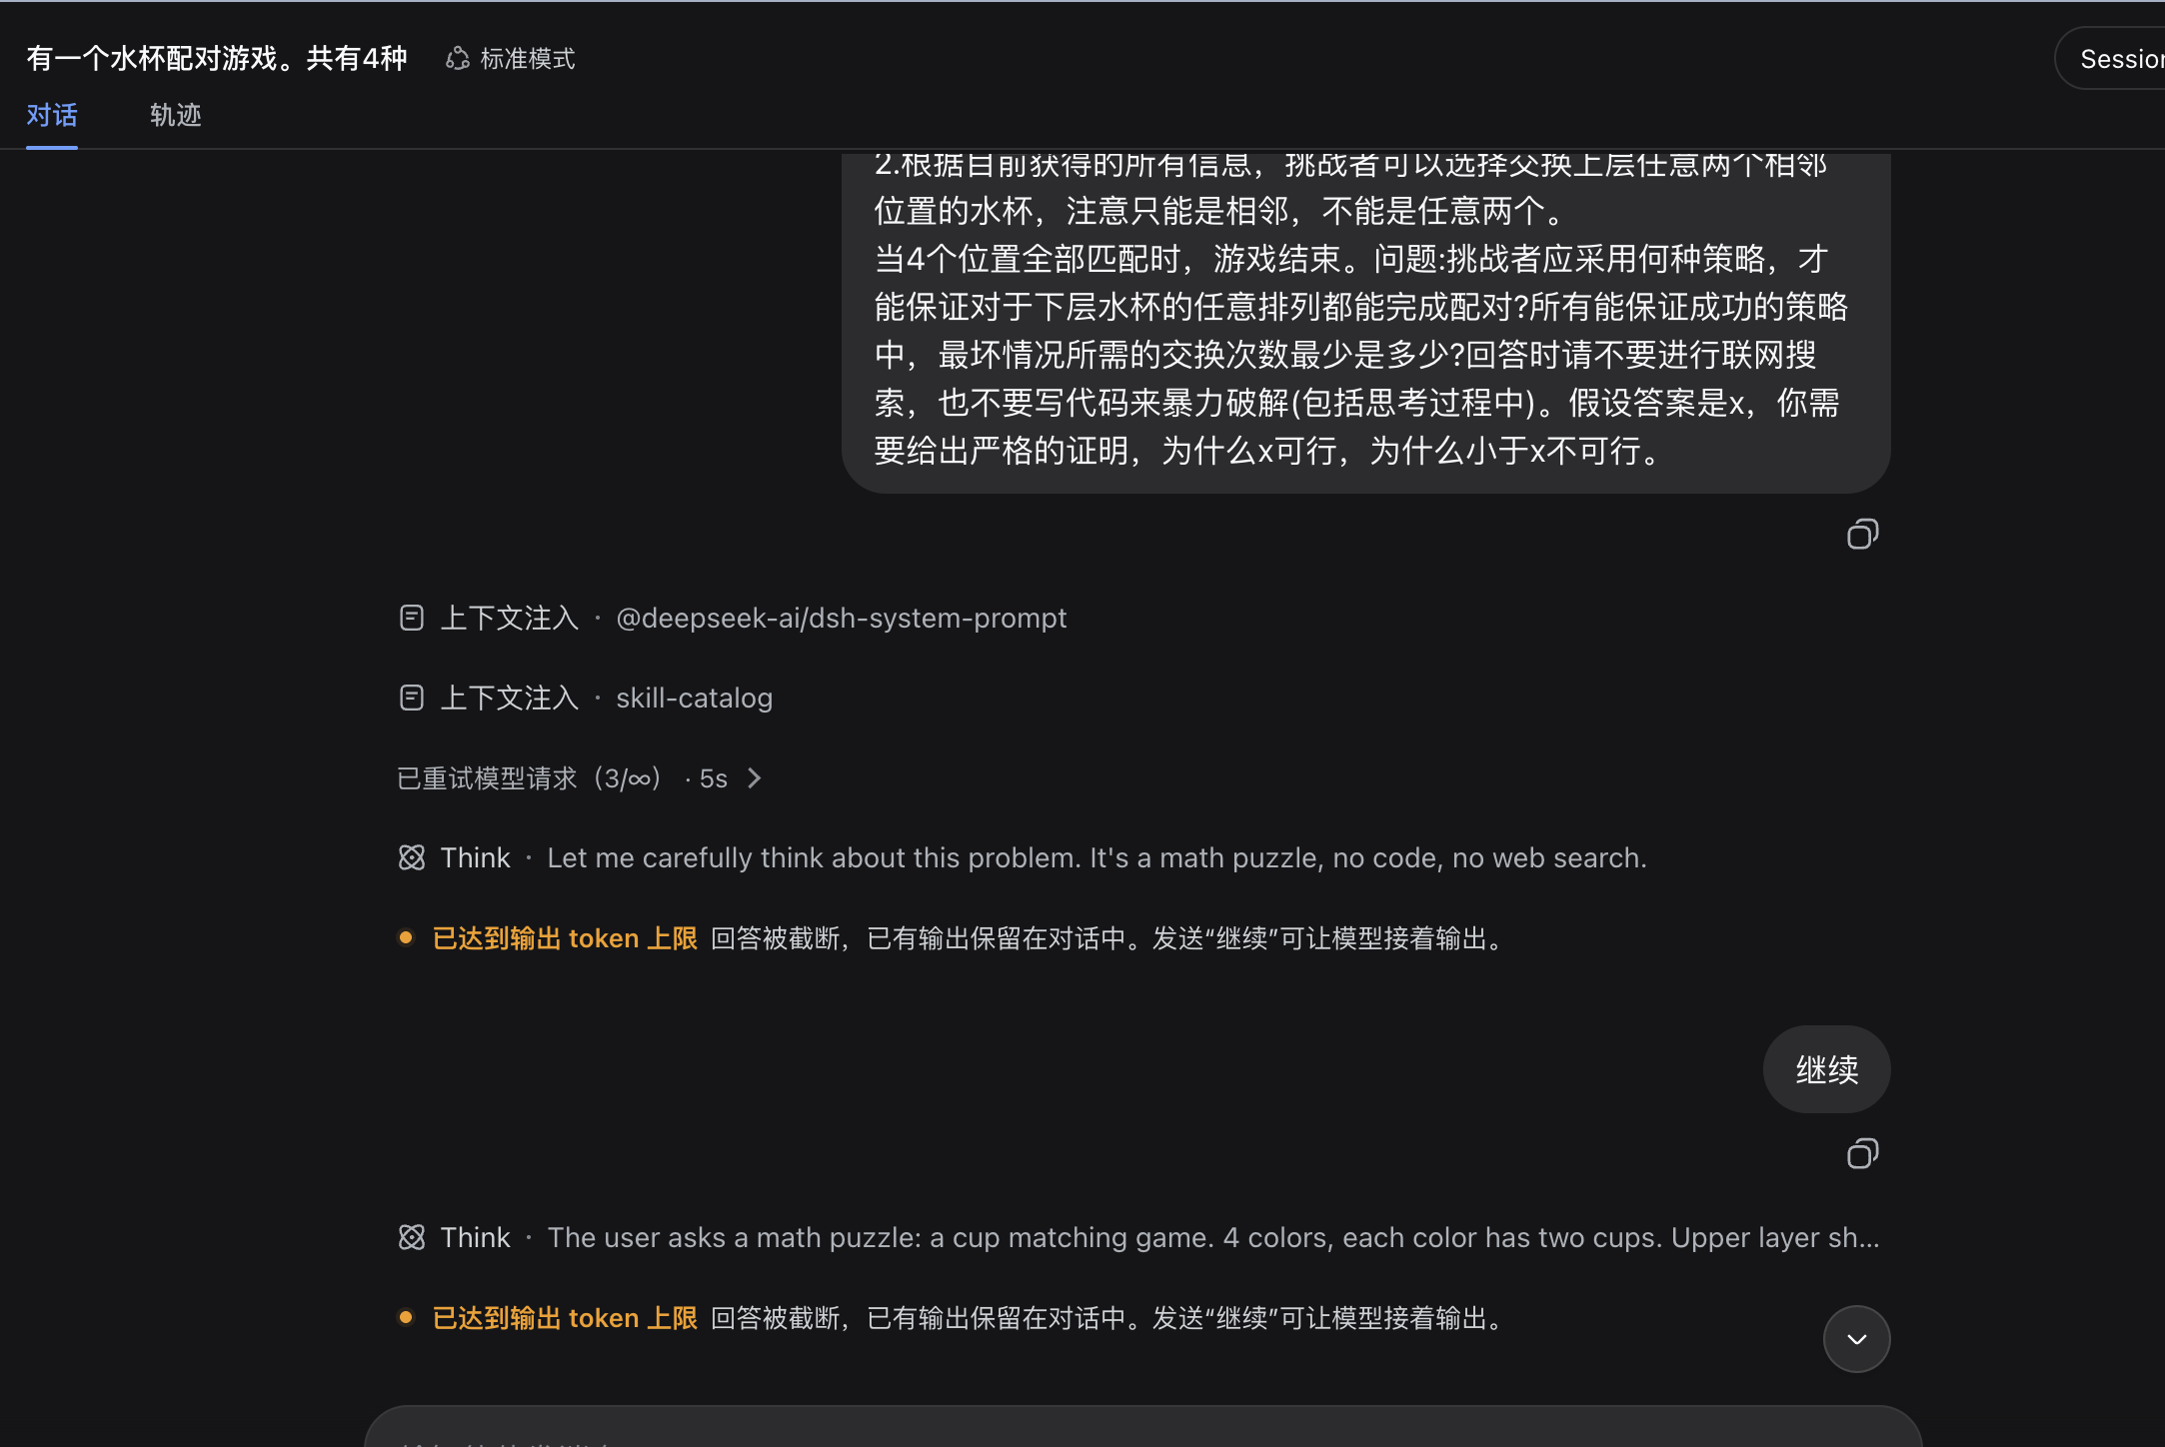Copy the 继续 user message
The image size is (2165, 1447).
[x=1862, y=1154]
